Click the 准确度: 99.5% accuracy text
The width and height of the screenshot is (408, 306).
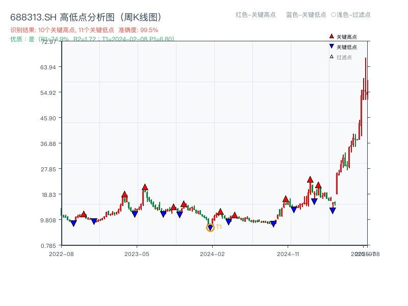(138, 30)
